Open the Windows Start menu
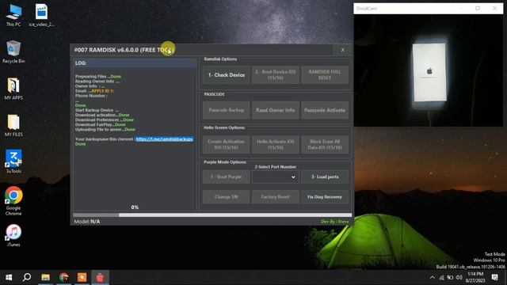The width and height of the screenshot is (507, 285). pyautogui.click(x=9, y=277)
